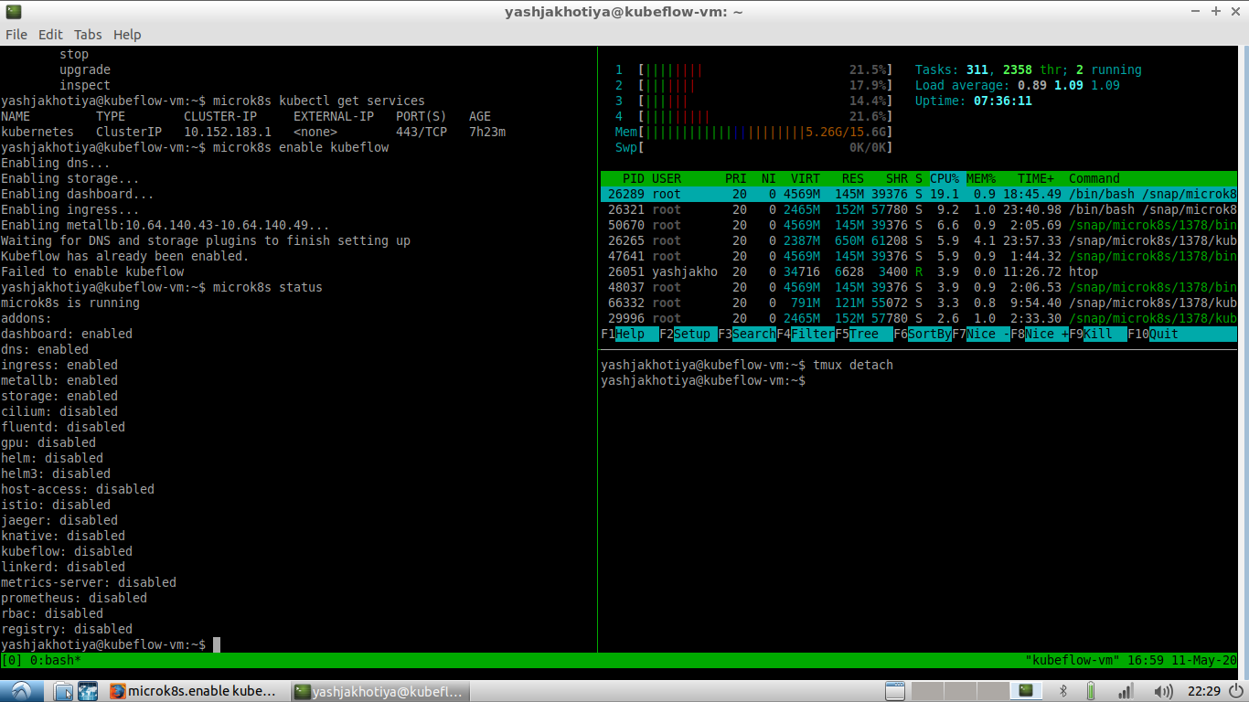Viewport: 1249px width, 702px height.
Task: Open the File menu
Action: (16, 35)
